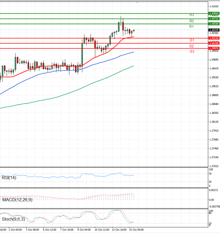220x233 pixels.
Task: Select the 1.40230 red price tag
Action: click(214, 38)
